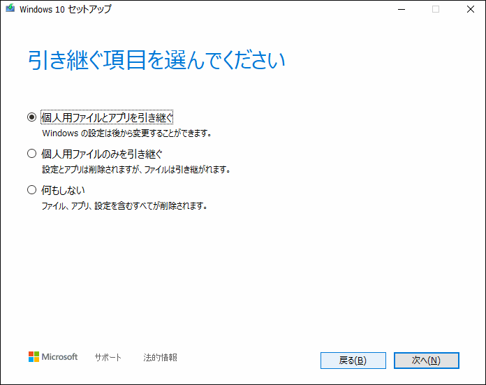Image resolution: width=486 pixels, height=385 pixels.
Task: Select 個人用ファイルとアプリを引き継ぐ radio button
Action: click(31, 117)
